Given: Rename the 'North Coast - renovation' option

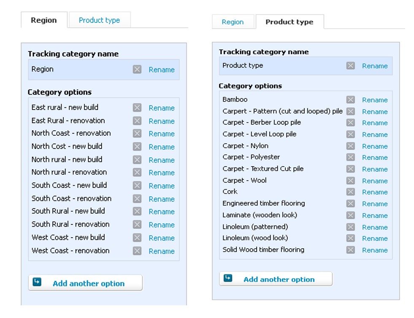Looking at the screenshot, I should (x=162, y=134).
